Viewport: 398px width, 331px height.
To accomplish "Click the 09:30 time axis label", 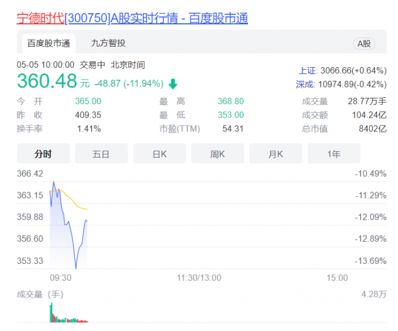I will point(61,278).
